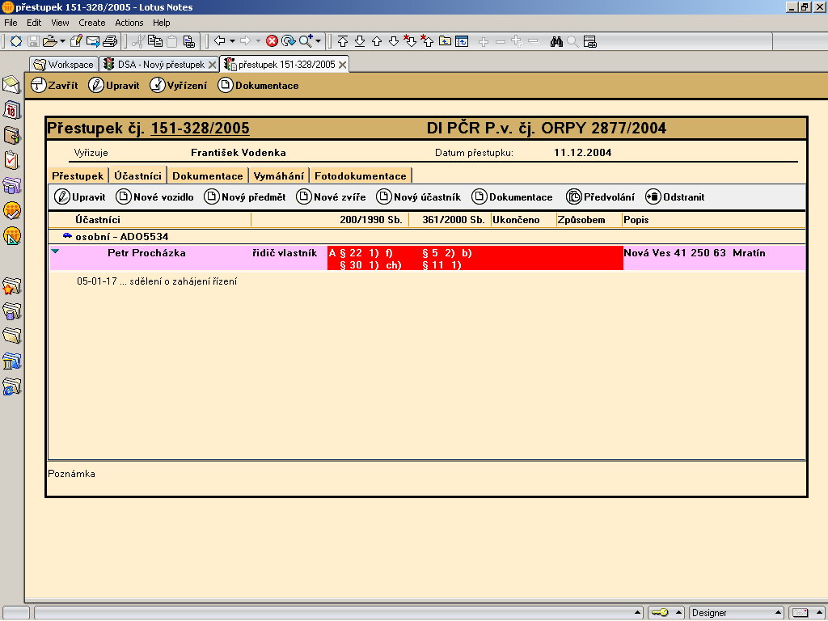Click the Properties toolbar icon
828x621 pixels.
tap(16, 41)
